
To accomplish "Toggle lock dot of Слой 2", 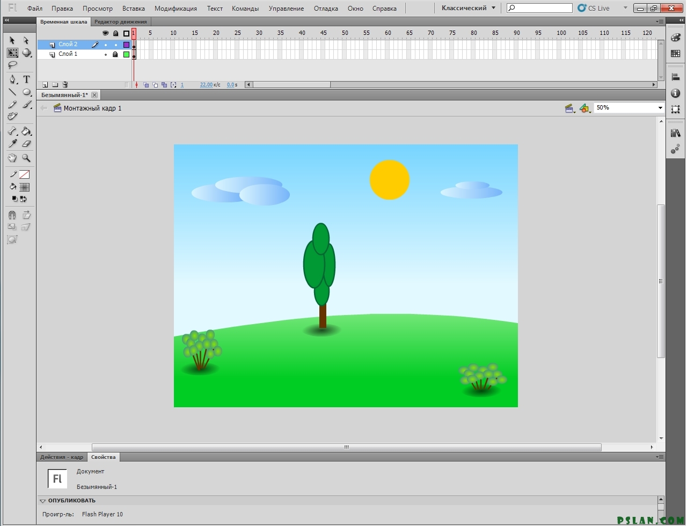I will (115, 45).
